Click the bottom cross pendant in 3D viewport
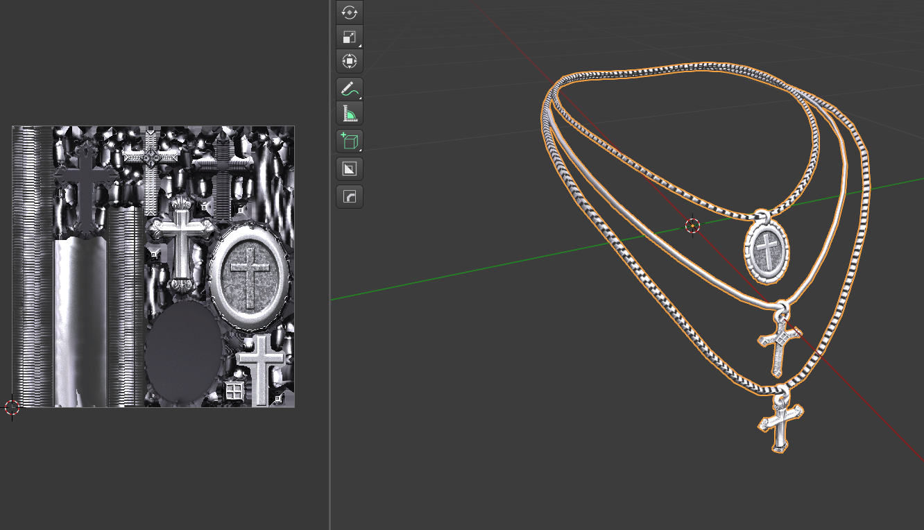The height and width of the screenshot is (530, 924). pos(780,420)
